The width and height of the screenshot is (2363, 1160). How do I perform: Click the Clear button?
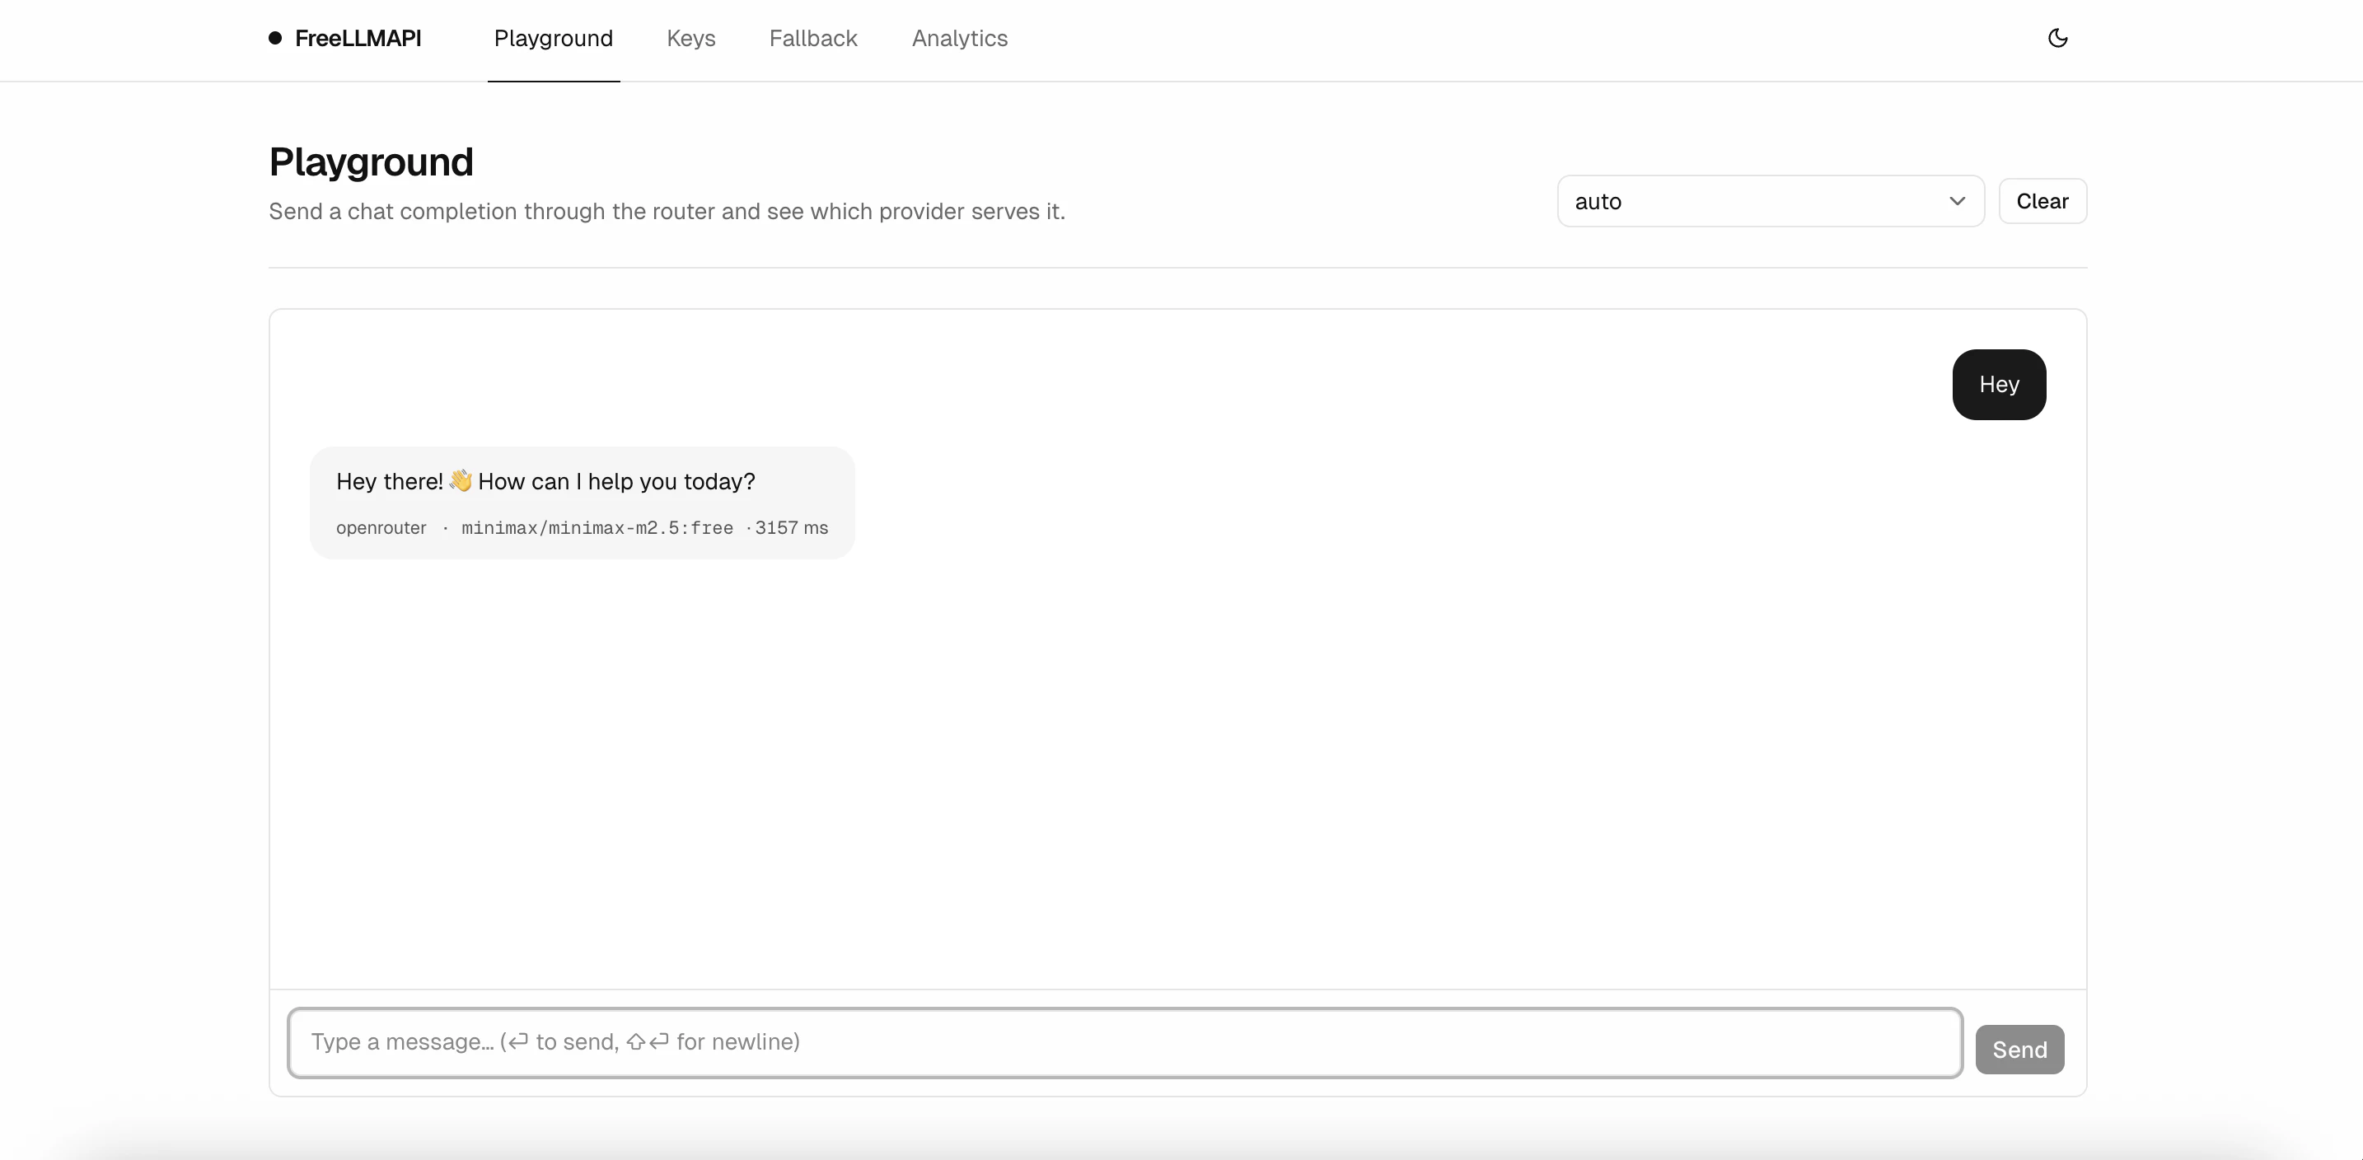[x=2042, y=201]
